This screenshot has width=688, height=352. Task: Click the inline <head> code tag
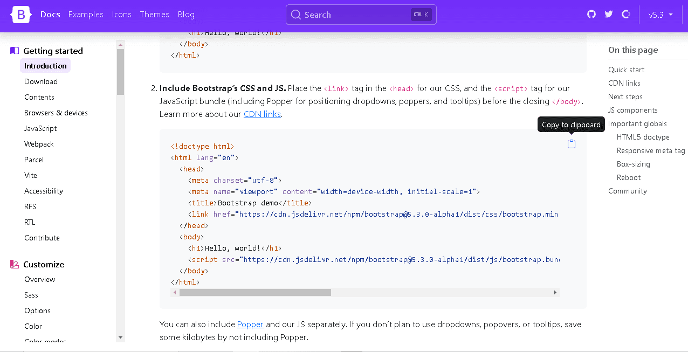(x=402, y=88)
